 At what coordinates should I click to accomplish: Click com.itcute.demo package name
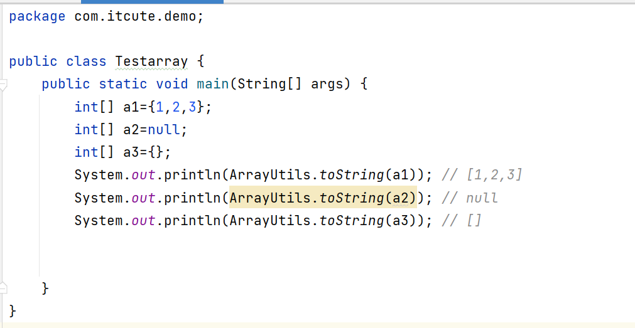135,16
